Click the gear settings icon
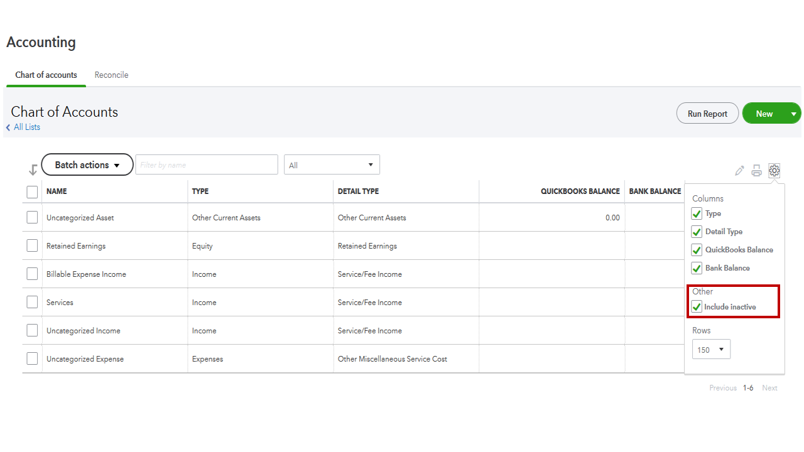This screenshot has width=804, height=452. click(774, 170)
